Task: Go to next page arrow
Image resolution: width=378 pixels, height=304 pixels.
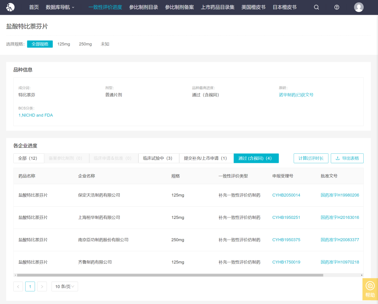Action: 42,286
